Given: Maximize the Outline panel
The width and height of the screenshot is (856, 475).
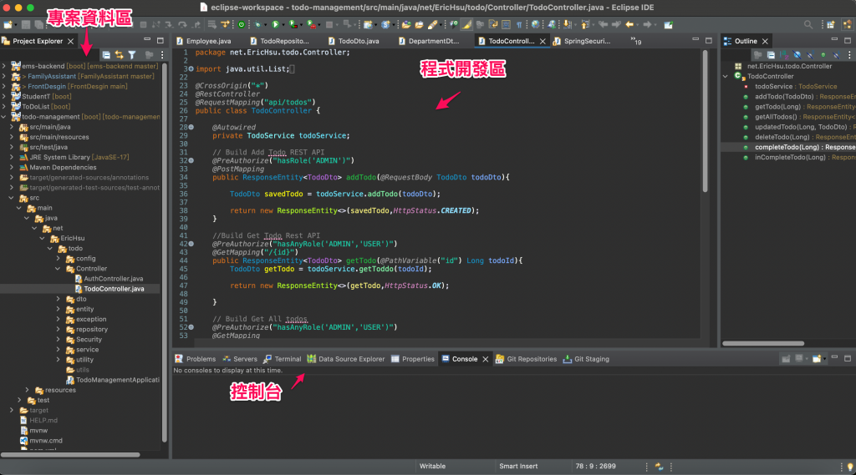Looking at the screenshot, I should (x=849, y=40).
